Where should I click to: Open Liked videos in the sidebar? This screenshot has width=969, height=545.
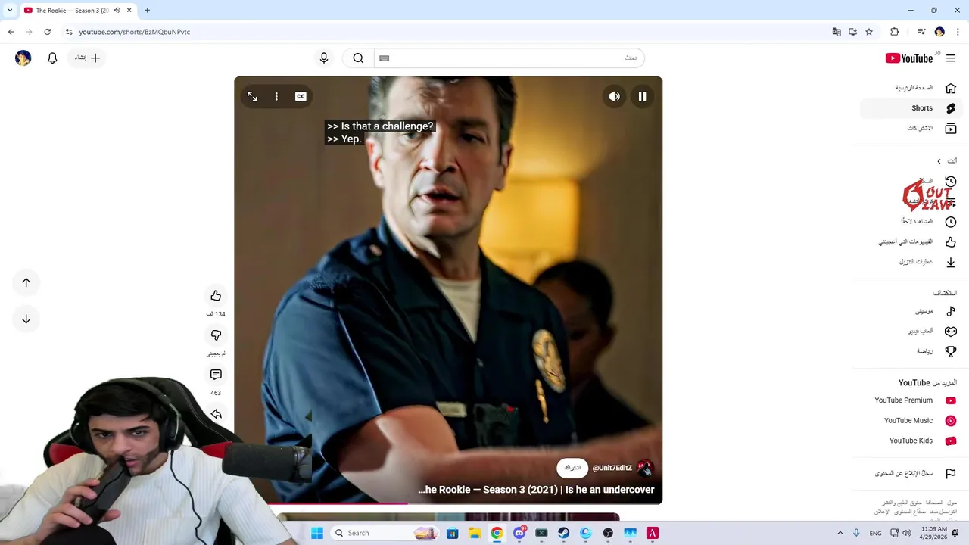(x=911, y=242)
